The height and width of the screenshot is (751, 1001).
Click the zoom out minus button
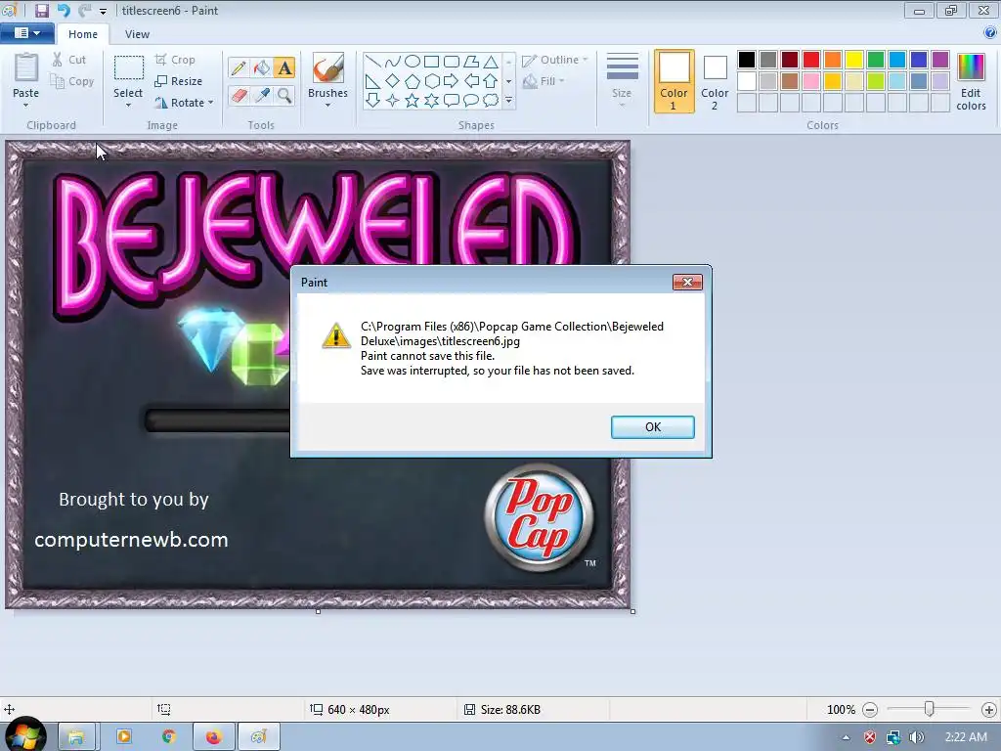[x=869, y=710]
